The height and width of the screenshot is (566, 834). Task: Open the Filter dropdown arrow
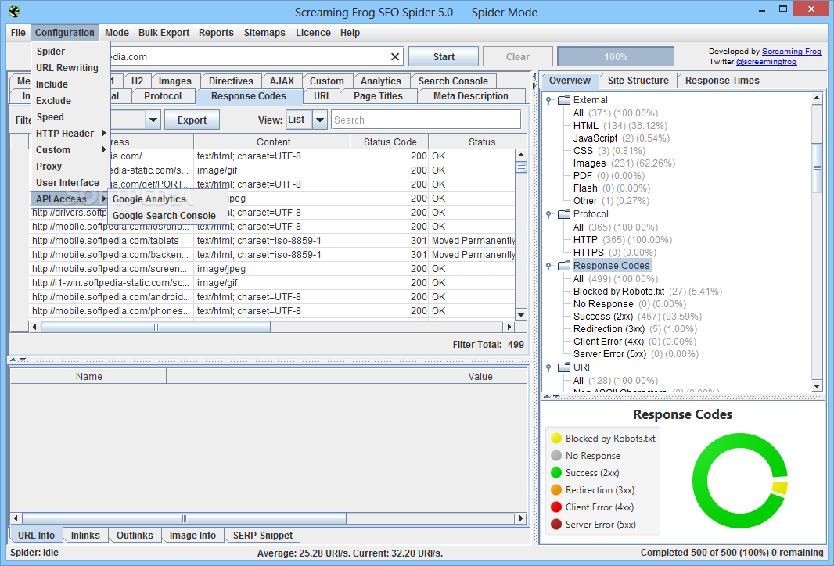pyautogui.click(x=153, y=120)
